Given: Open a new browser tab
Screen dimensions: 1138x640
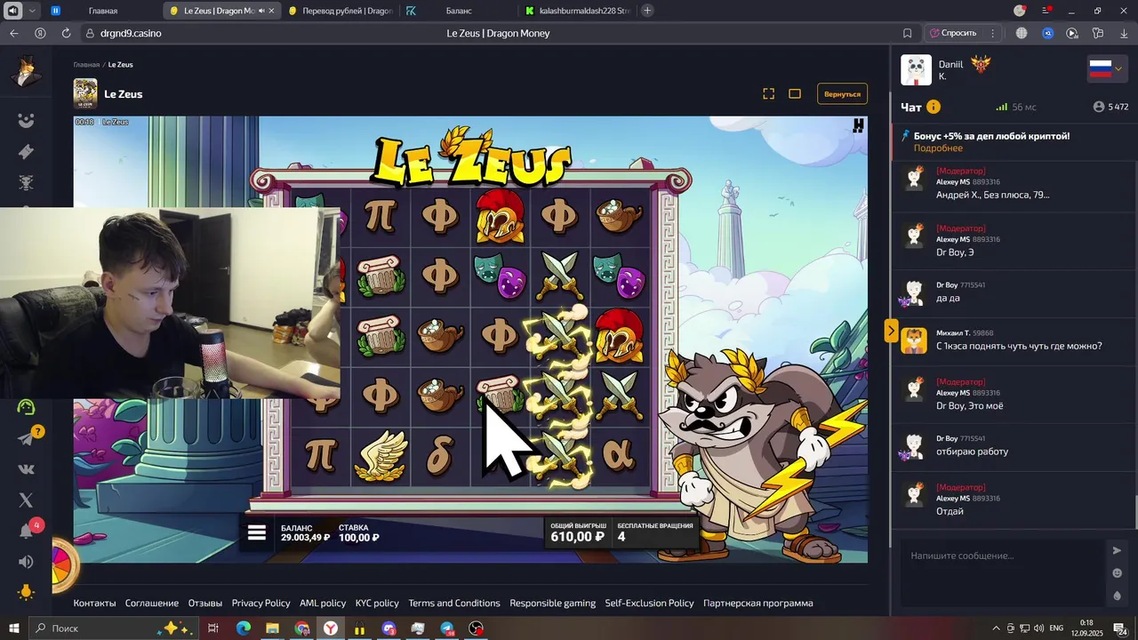Looking at the screenshot, I should point(647,11).
